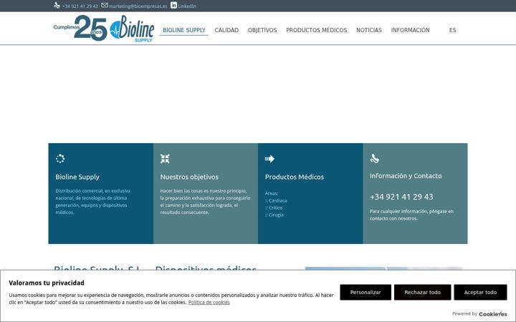This screenshot has width=516, height=322.
Task: Open the Bioline Supply 25 años logo
Action: coord(104,28)
